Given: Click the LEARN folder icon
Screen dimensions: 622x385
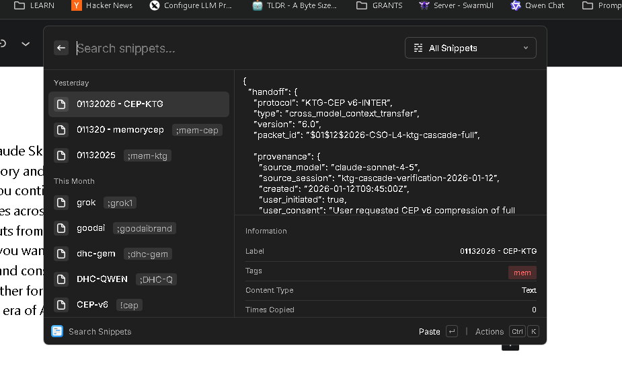Looking at the screenshot, I should pos(20,5).
